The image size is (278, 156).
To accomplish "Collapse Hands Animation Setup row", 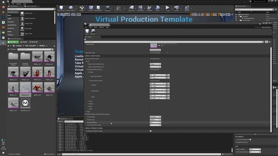I will coord(85,59).
